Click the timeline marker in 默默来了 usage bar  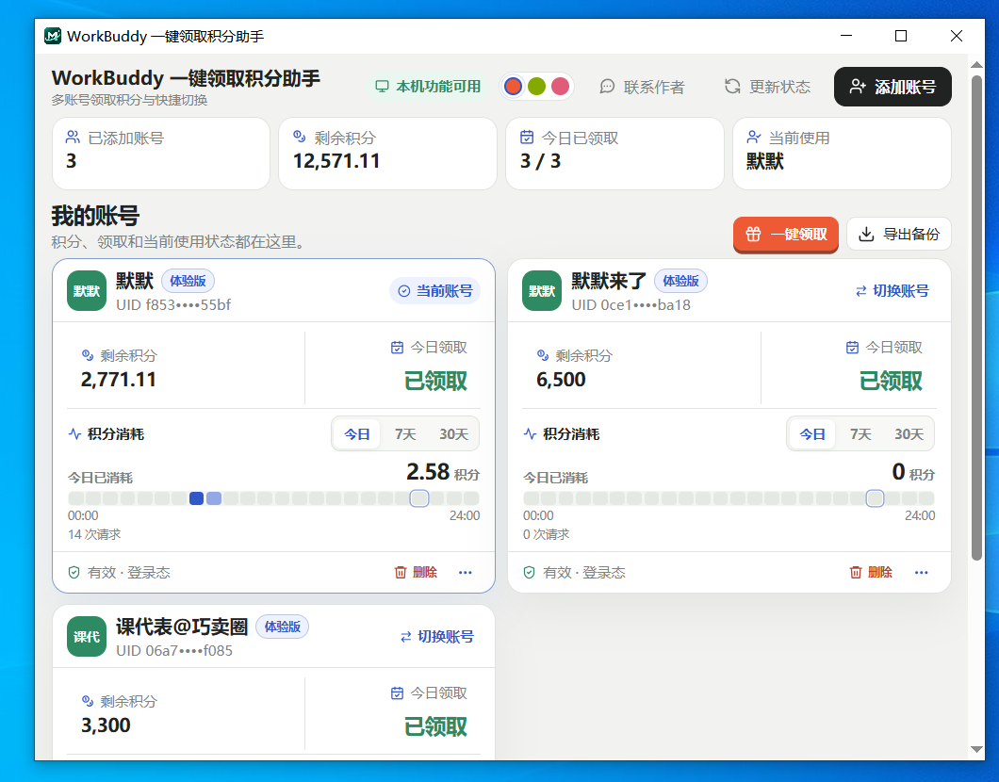pyautogui.click(x=875, y=498)
